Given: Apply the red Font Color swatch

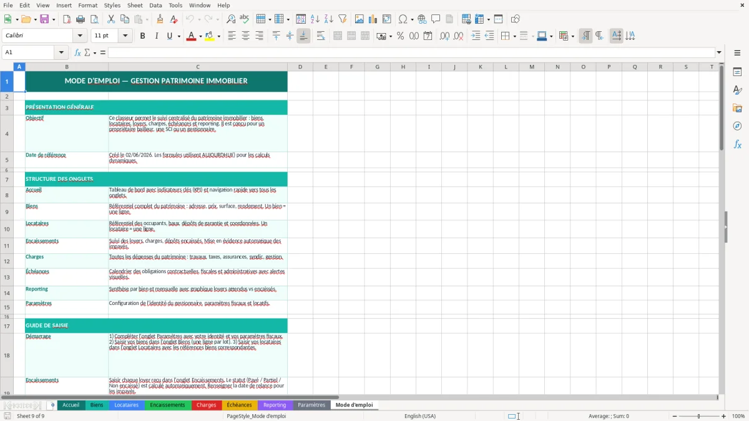Looking at the screenshot, I should point(192,36).
